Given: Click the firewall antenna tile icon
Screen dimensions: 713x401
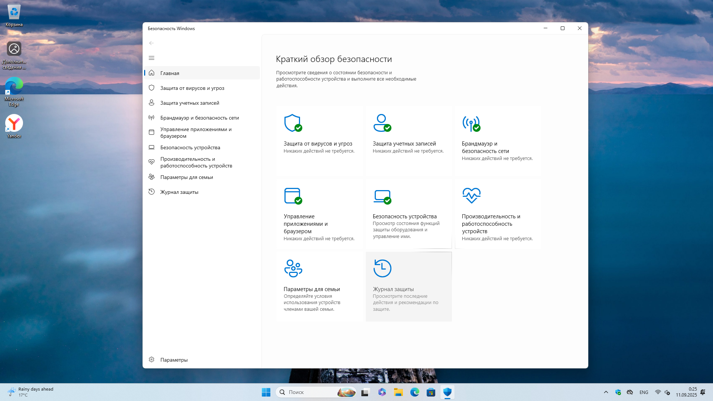Looking at the screenshot, I should (471, 123).
